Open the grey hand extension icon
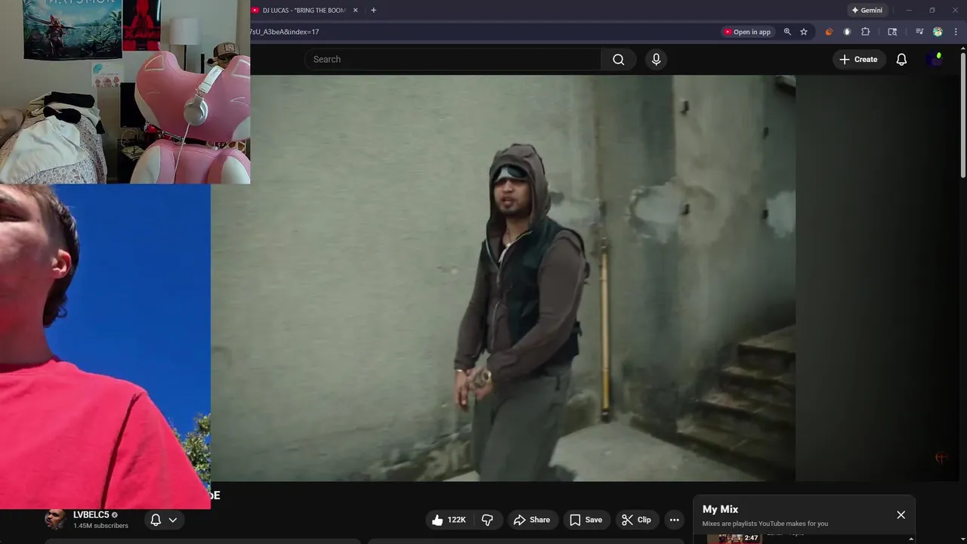Screen dimensions: 967x544 coord(847,32)
